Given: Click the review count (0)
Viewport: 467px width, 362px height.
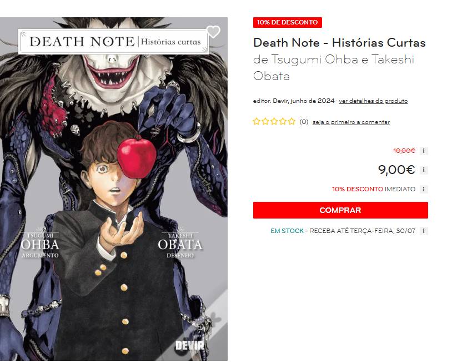Looking at the screenshot, I should [304, 122].
